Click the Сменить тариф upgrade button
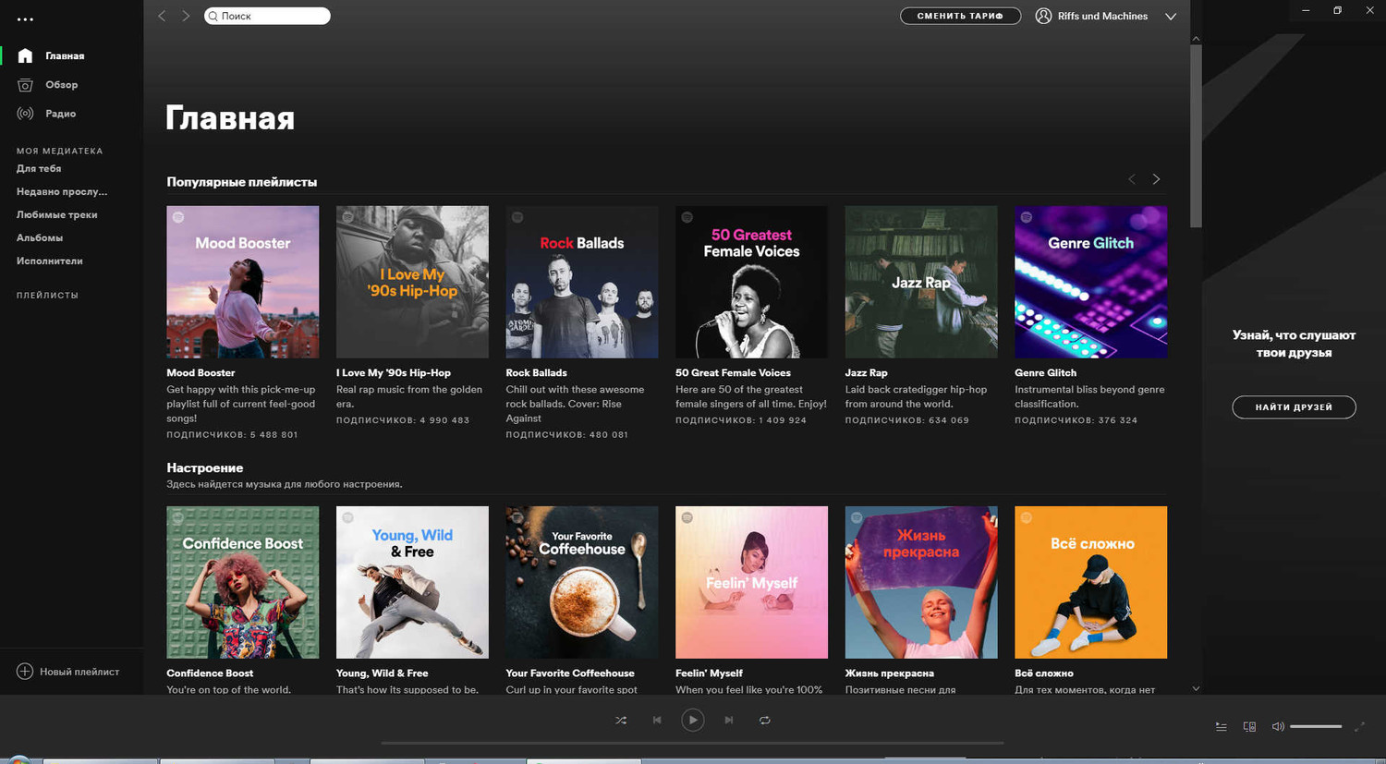 [x=960, y=16]
